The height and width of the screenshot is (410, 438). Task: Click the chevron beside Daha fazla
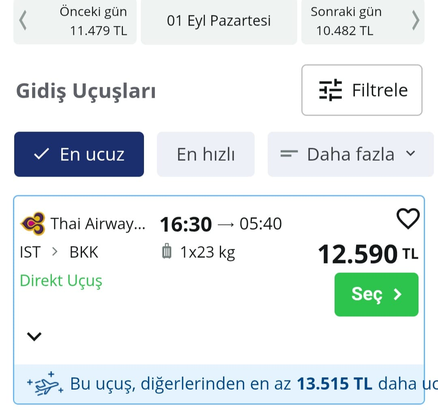[x=411, y=153]
